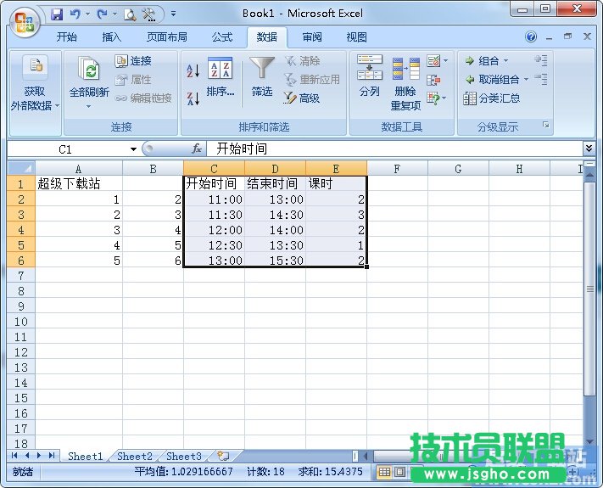Switch to the 开始 (Home) tab

pyautogui.click(x=66, y=37)
